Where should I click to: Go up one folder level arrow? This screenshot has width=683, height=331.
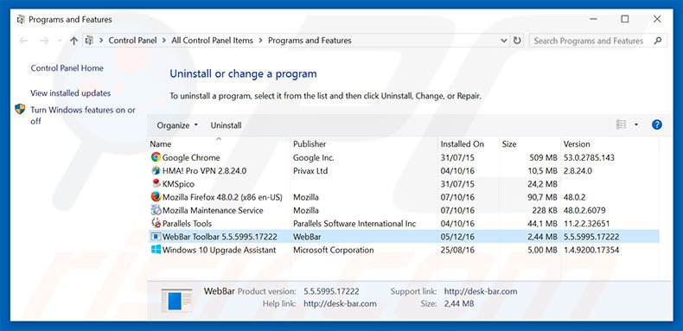[x=73, y=41]
